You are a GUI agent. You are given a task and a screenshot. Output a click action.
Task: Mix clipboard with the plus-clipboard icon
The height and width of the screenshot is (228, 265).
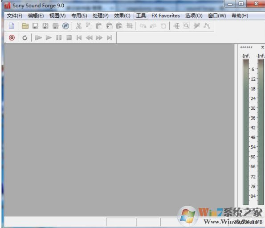tap(109, 26)
